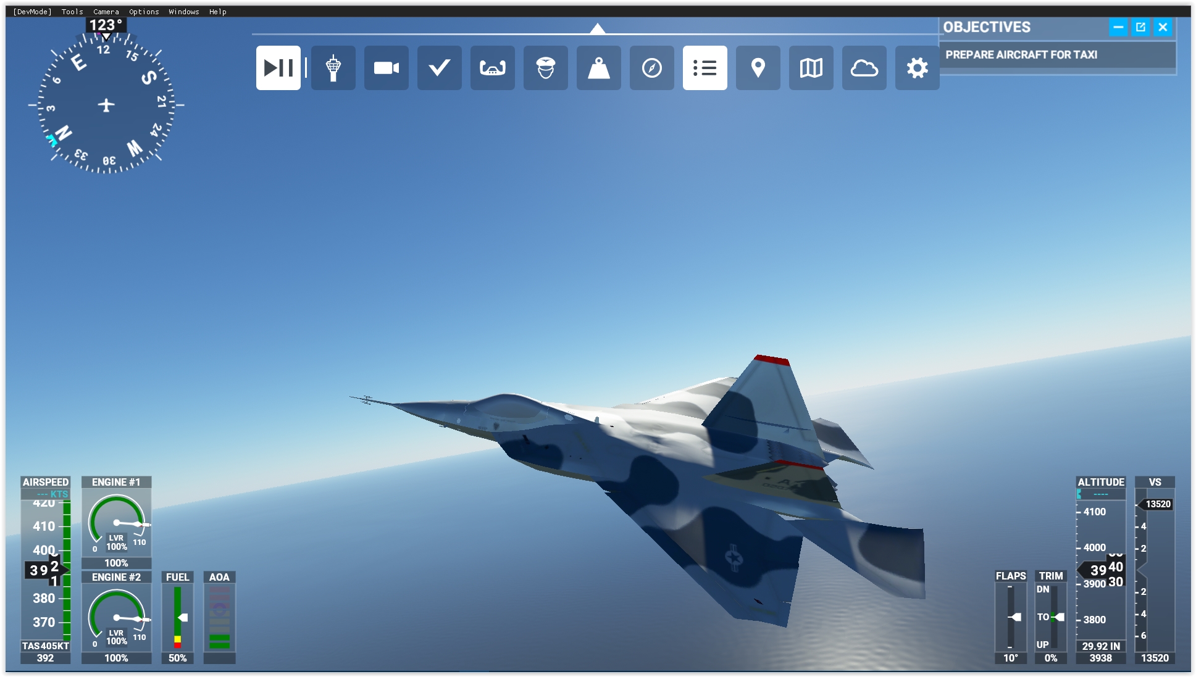Expand the Windows menu
Viewport: 1196px width, 677px height.
183,12
